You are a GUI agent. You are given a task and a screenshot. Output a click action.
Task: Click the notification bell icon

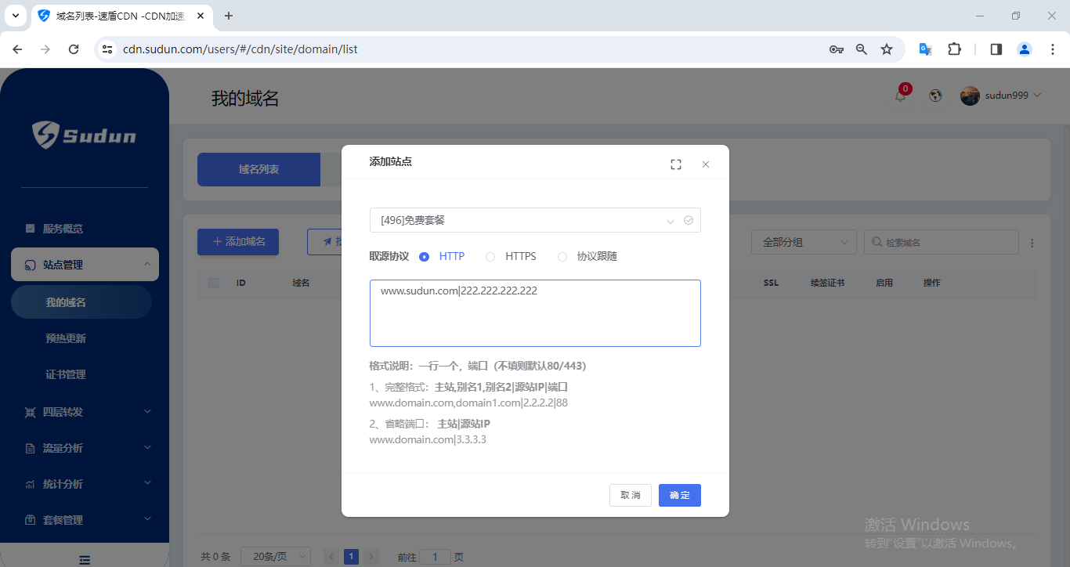[x=900, y=96]
